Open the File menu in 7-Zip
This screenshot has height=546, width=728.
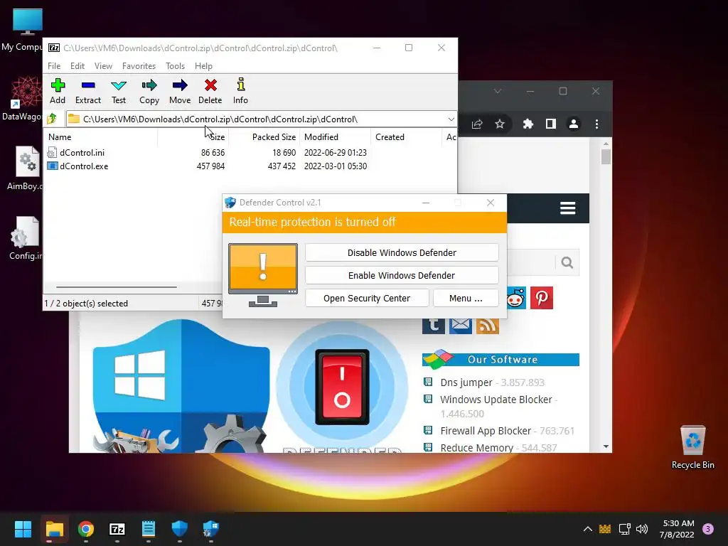[54, 66]
